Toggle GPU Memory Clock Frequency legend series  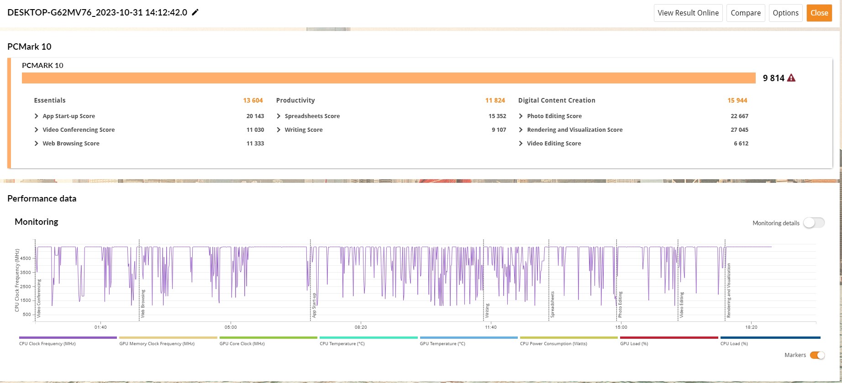click(x=168, y=341)
